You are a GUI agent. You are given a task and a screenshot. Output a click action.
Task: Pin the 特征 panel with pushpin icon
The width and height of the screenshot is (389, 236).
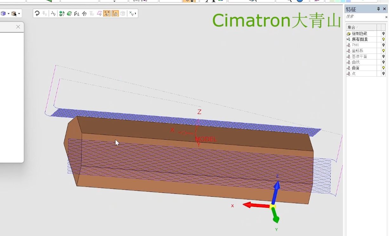[x=378, y=9]
